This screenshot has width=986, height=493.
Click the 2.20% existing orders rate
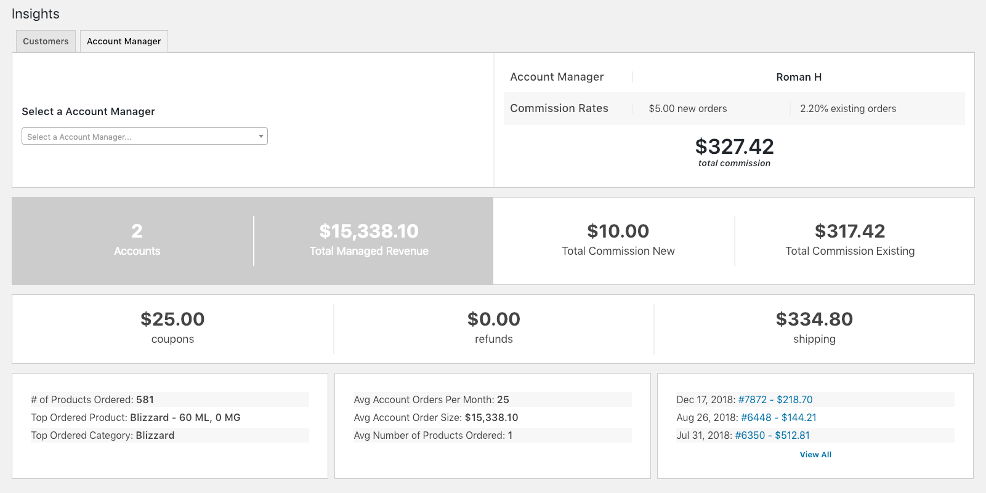pyautogui.click(x=848, y=108)
